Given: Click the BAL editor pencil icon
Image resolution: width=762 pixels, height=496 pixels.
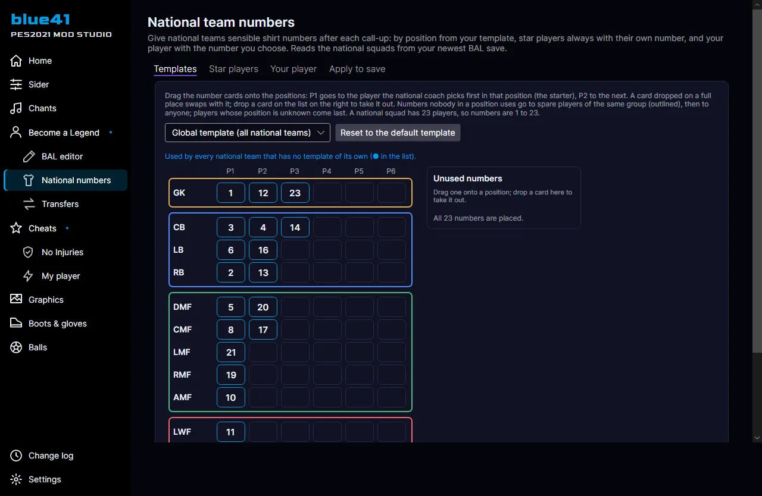Looking at the screenshot, I should [29, 156].
